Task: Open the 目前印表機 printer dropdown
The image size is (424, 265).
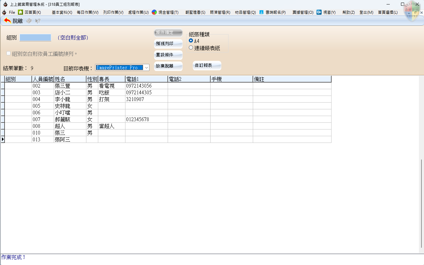Action: tap(146, 67)
